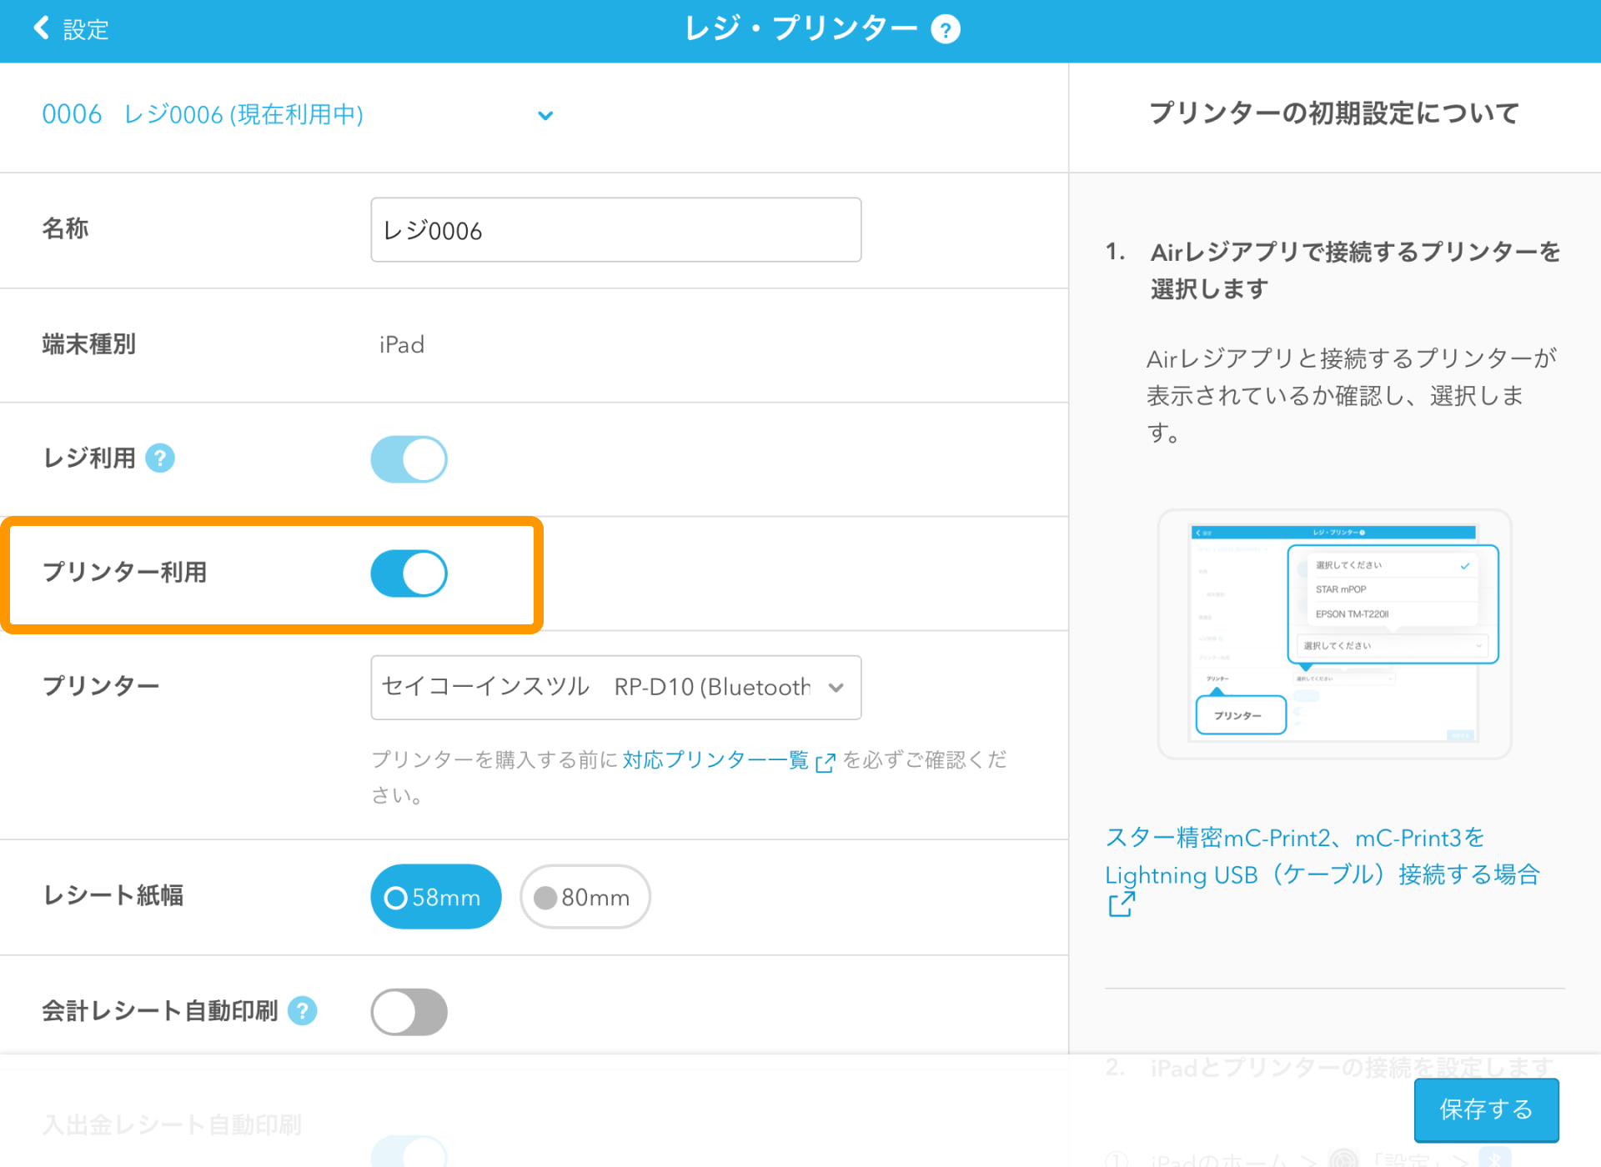Enable 会計レシート自動印刷 auto printing

[409, 1011]
